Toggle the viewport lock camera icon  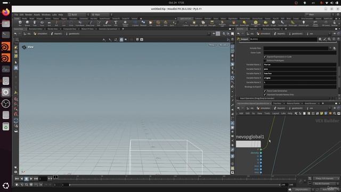[232, 55]
